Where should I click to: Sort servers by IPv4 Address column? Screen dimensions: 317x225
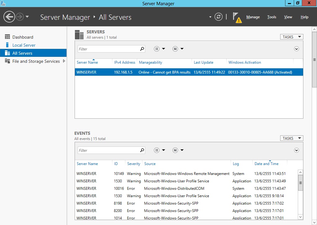pos(124,62)
